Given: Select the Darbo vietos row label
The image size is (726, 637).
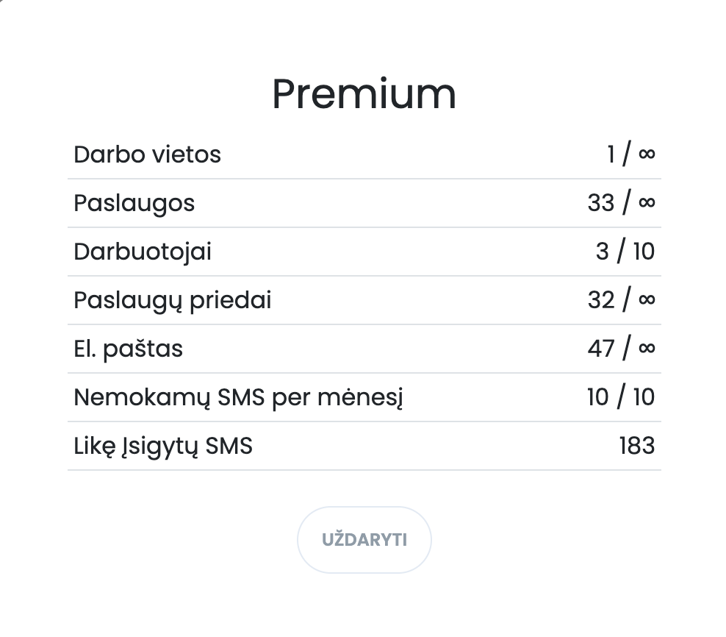Looking at the screenshot, I should (147, 154).
